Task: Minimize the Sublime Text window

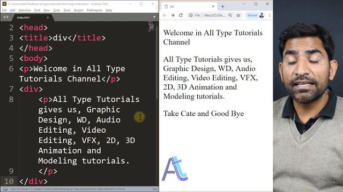Action: [x=130, y=4]
